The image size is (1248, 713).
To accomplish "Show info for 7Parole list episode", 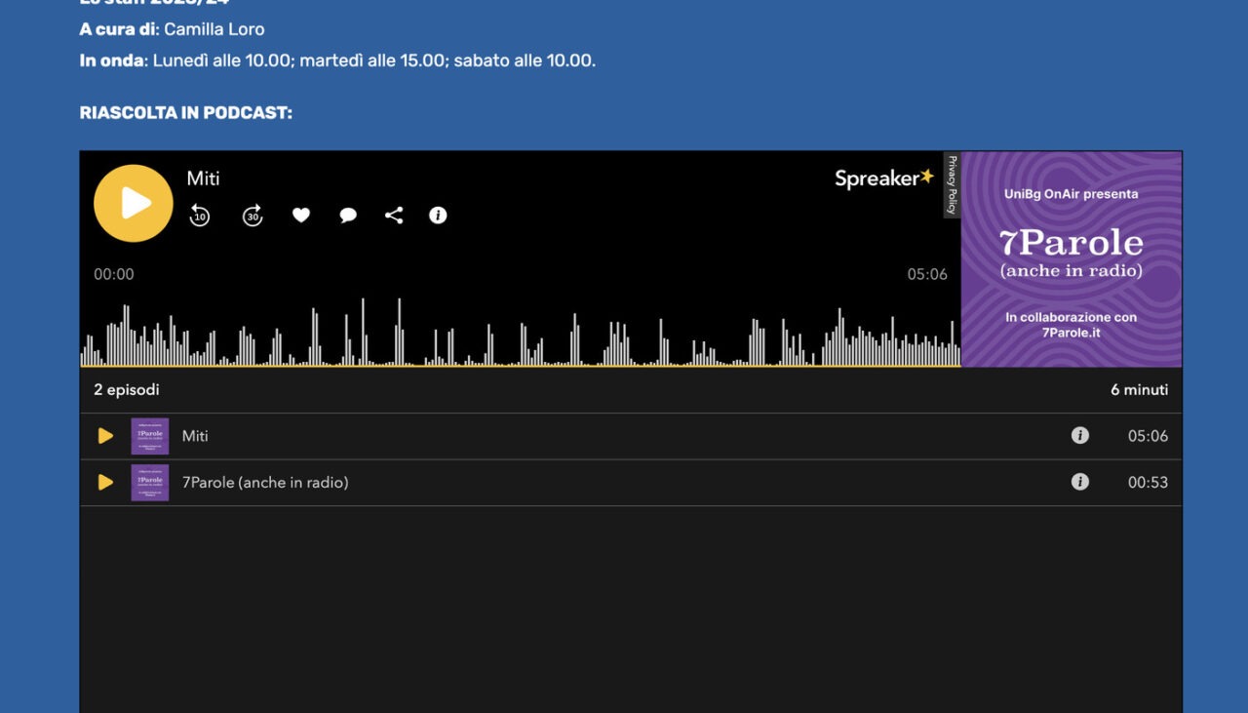I will click(1079, 482).
